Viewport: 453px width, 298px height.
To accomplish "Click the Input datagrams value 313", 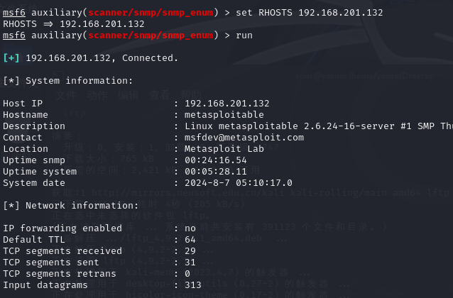I will [192, 285].
